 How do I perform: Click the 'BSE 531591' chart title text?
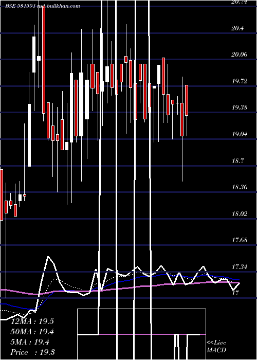tap(21, 6)
